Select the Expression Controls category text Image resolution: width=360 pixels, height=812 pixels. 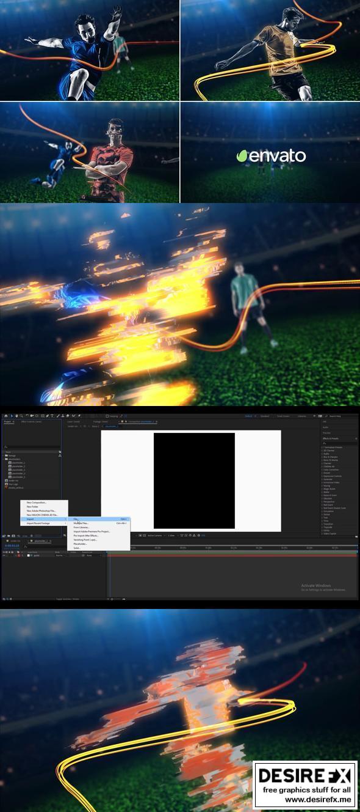[333, 476]
